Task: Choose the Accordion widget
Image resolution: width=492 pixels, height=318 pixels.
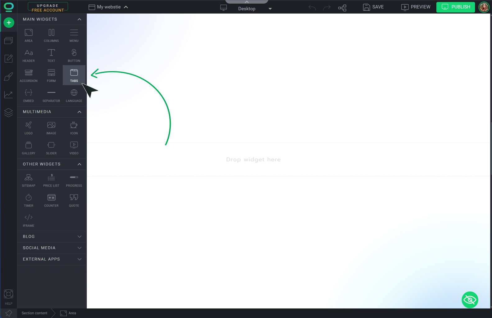Action: tap(29, 75)
